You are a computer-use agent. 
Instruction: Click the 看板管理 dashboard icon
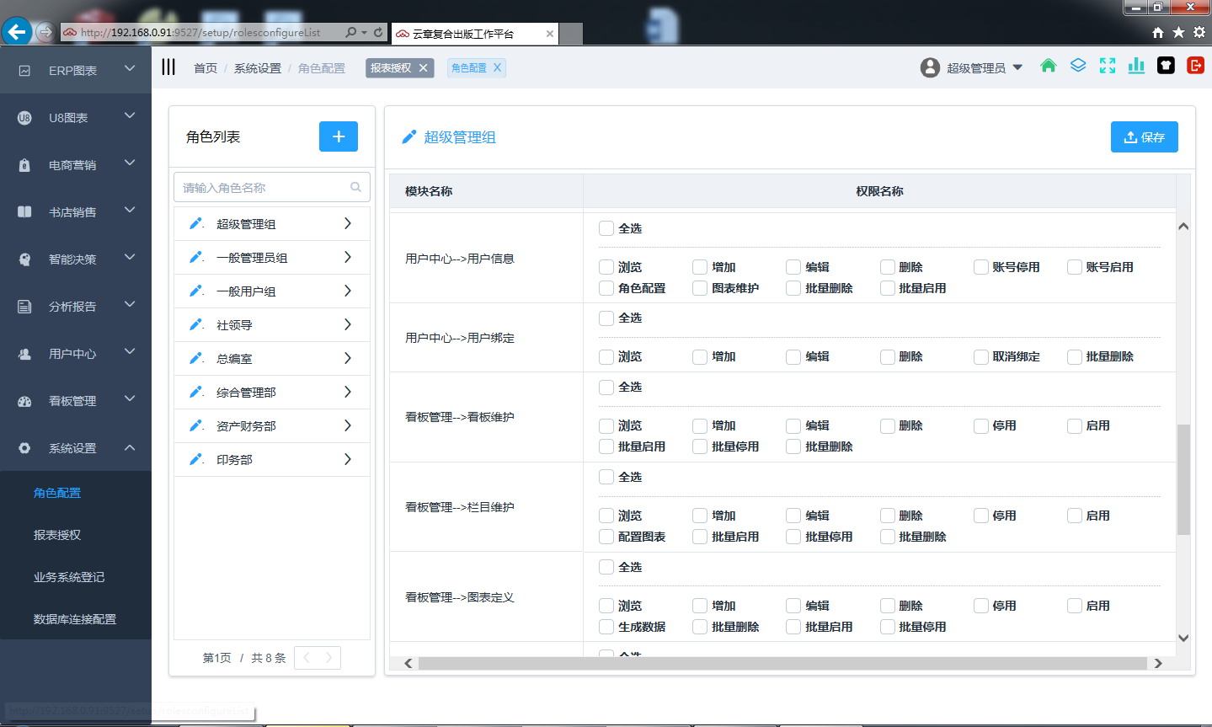tap(24, 401)
